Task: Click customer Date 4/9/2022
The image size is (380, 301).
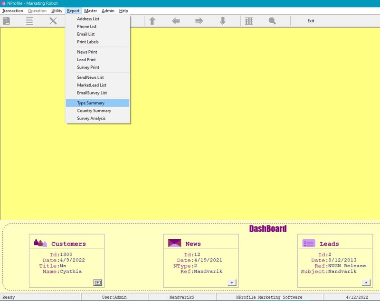Action: [x=72, y=260]
